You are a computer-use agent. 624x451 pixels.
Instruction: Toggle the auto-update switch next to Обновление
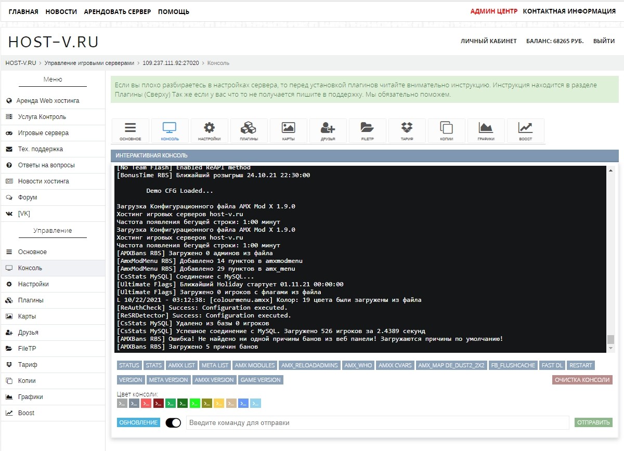point(173,423)
